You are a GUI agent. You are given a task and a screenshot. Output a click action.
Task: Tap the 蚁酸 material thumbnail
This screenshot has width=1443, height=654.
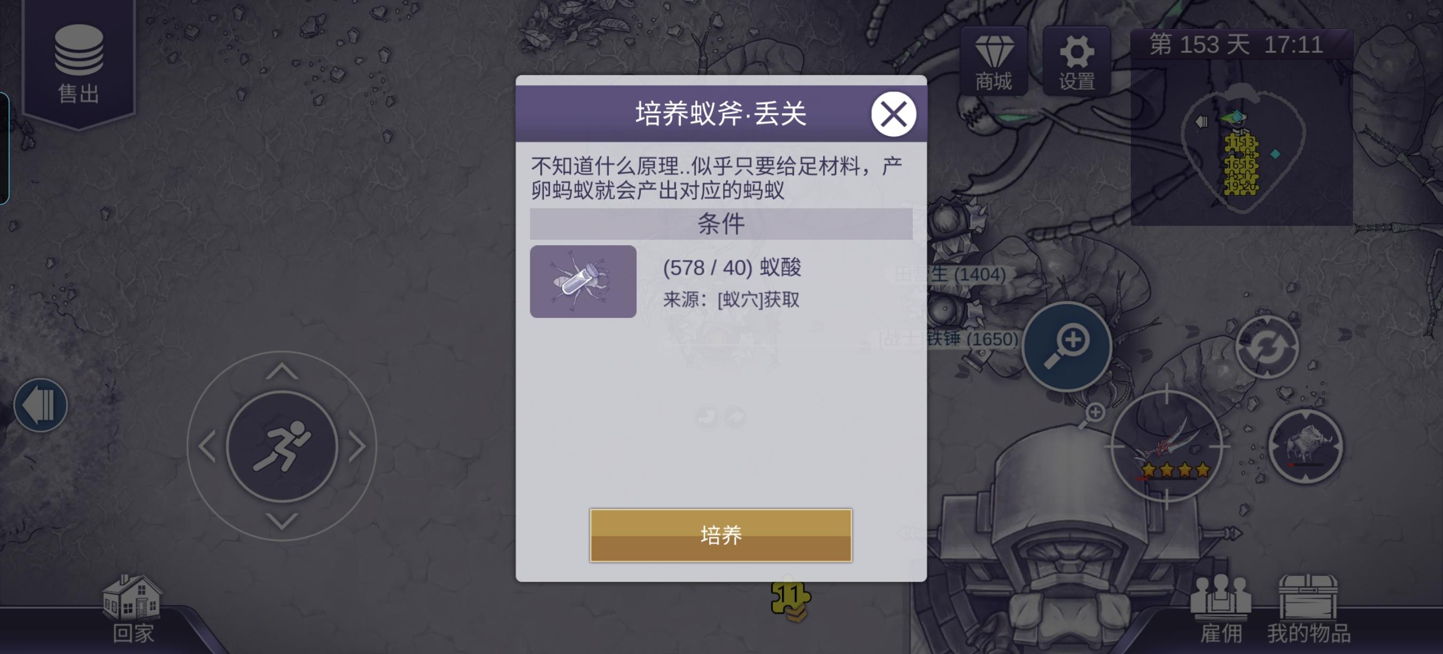(x=583, y=282)
